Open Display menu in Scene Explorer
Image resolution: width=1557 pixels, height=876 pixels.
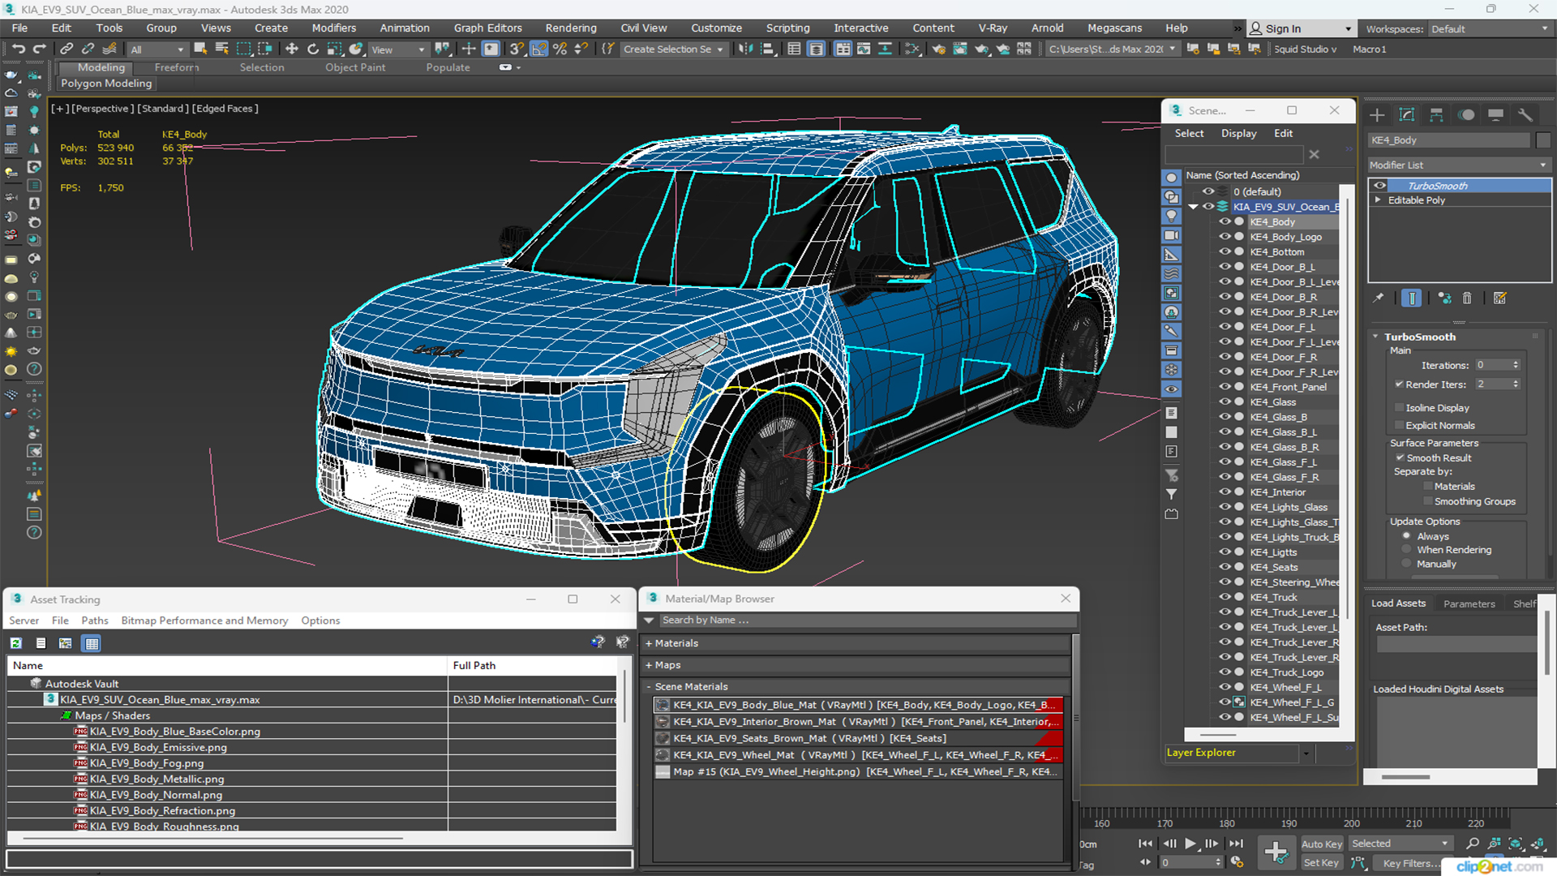click(1238, 133)
